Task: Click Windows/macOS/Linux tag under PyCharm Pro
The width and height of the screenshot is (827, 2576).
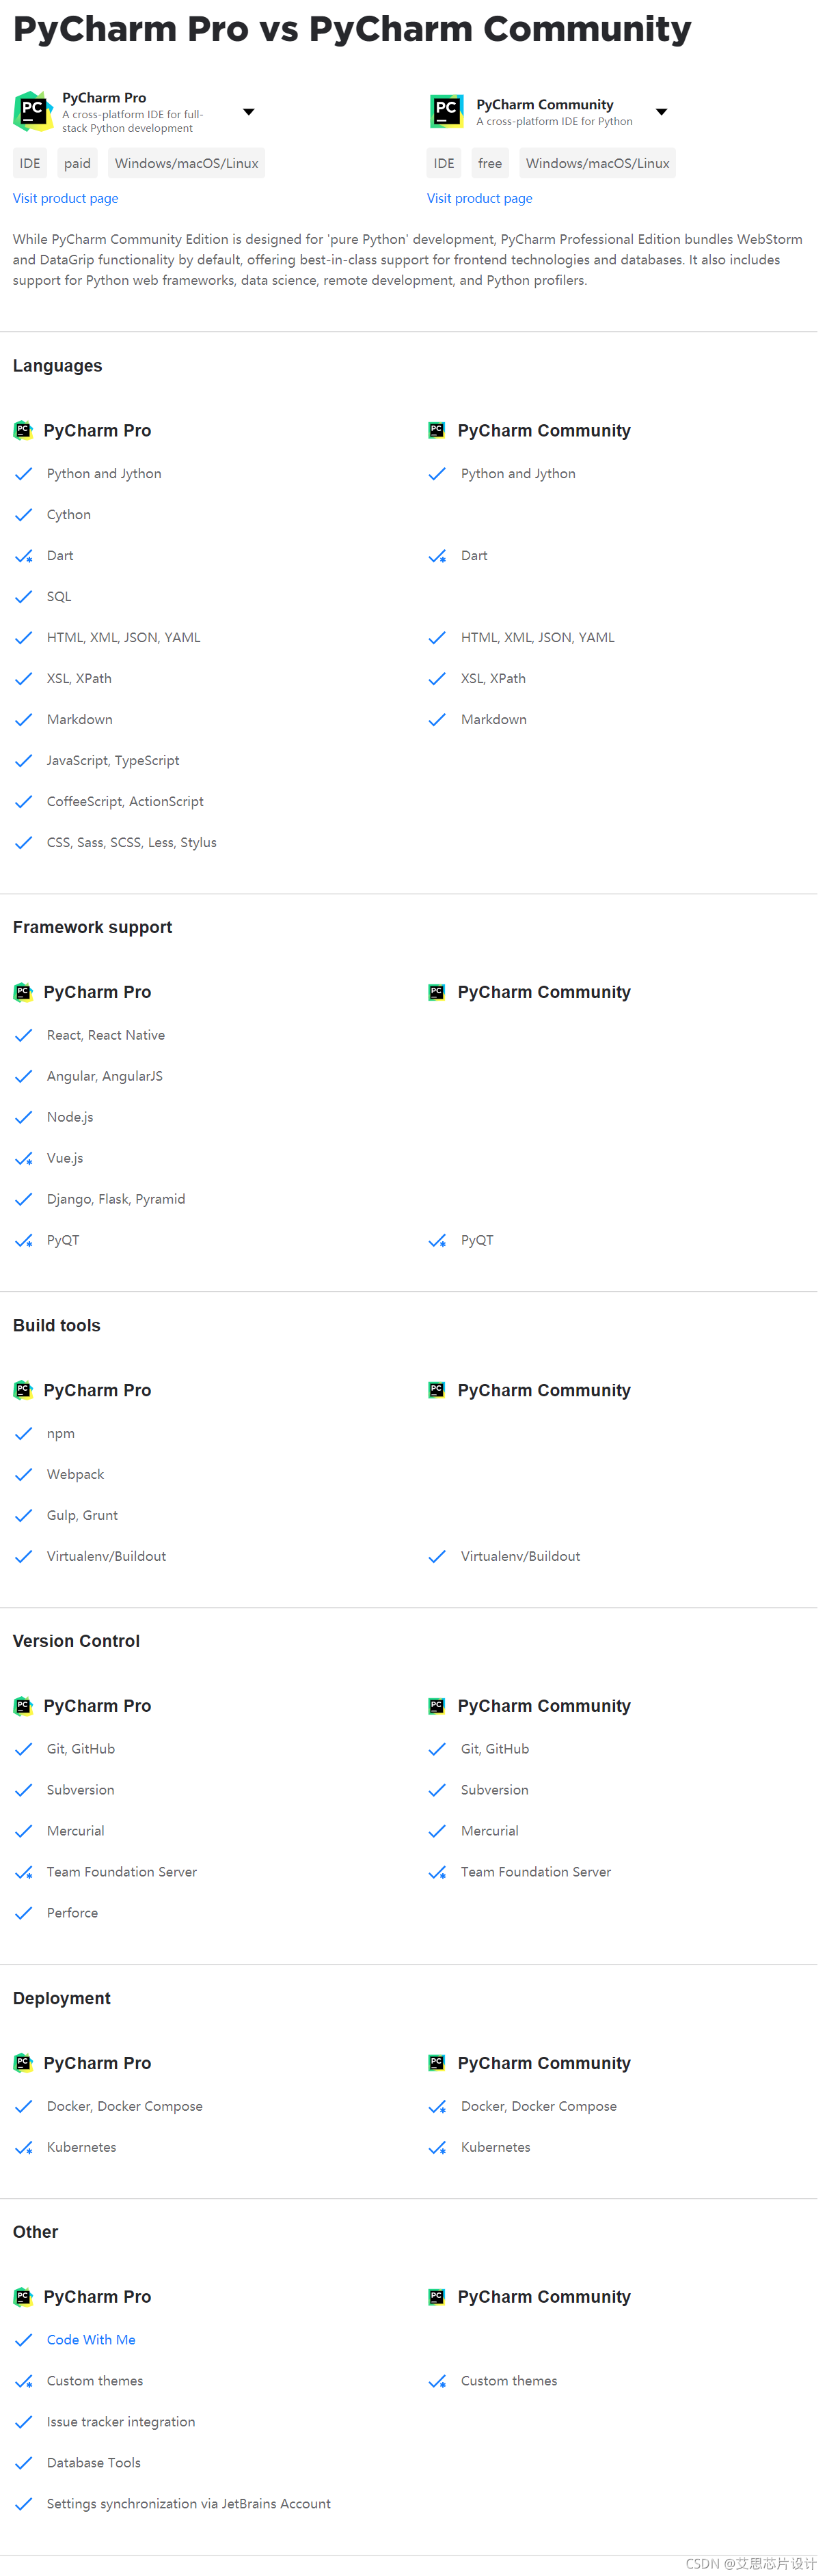Action: point(186,164)
